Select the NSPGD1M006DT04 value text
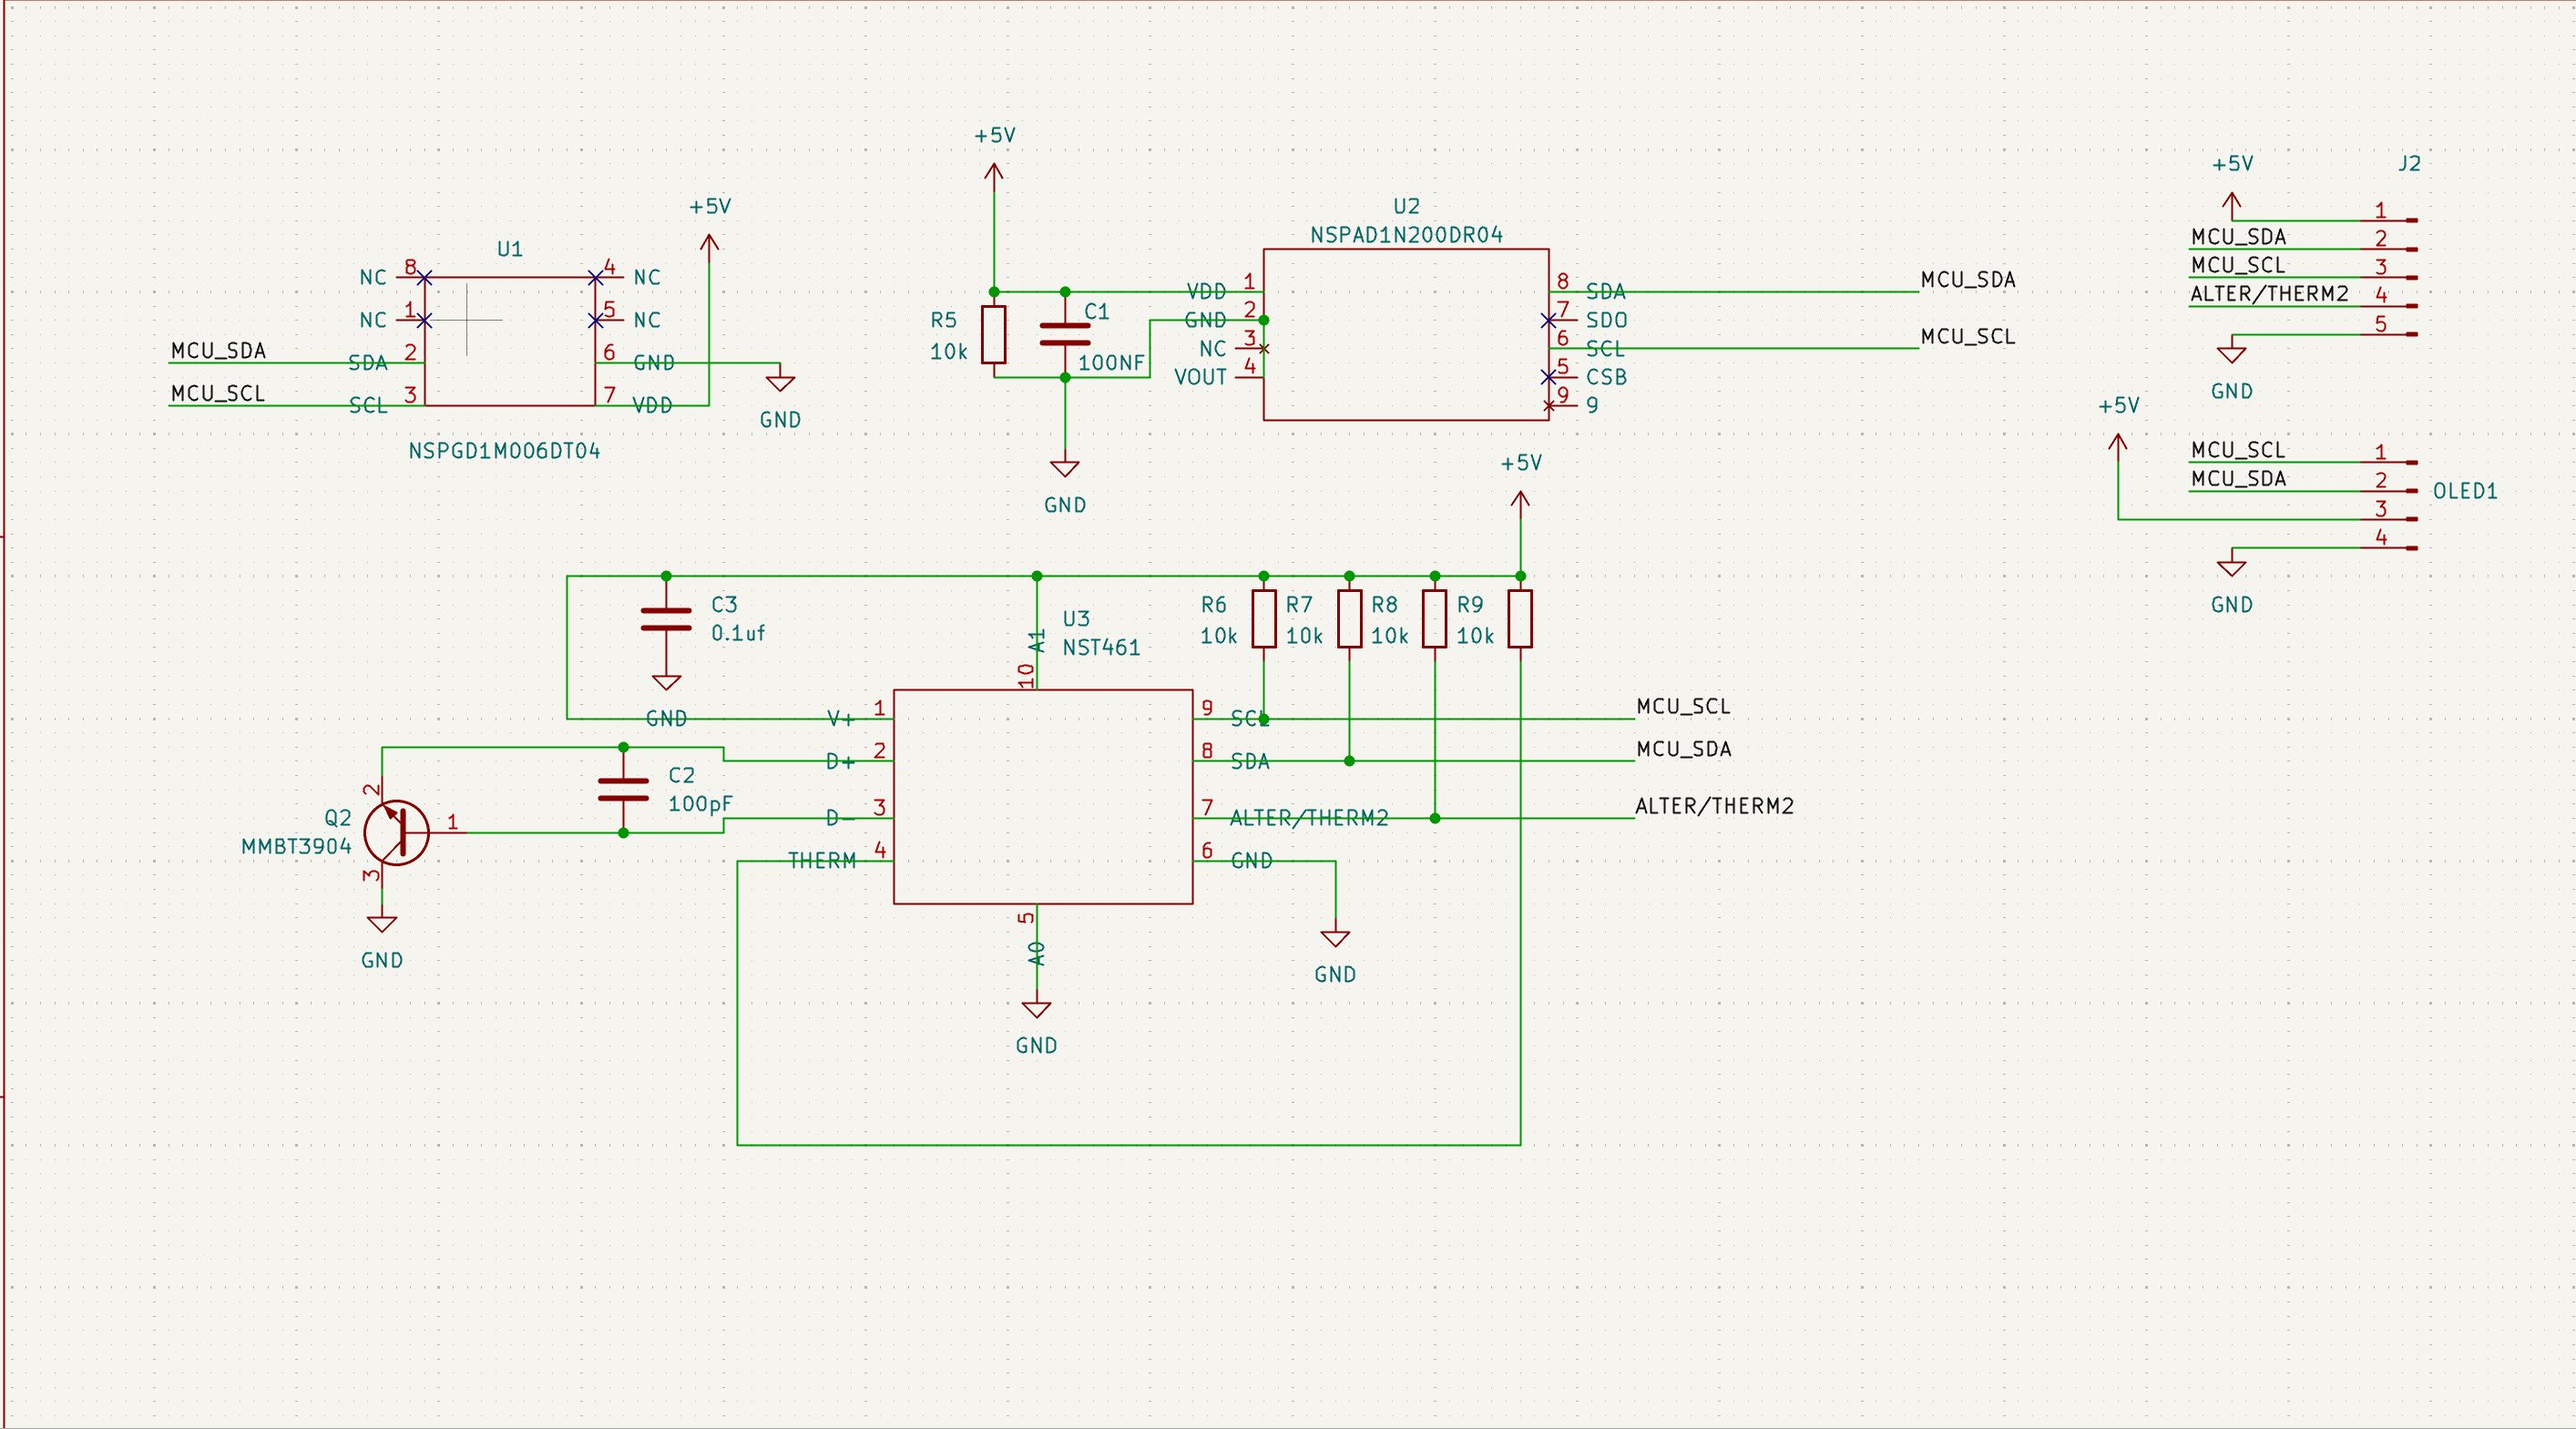 [504, 451]
